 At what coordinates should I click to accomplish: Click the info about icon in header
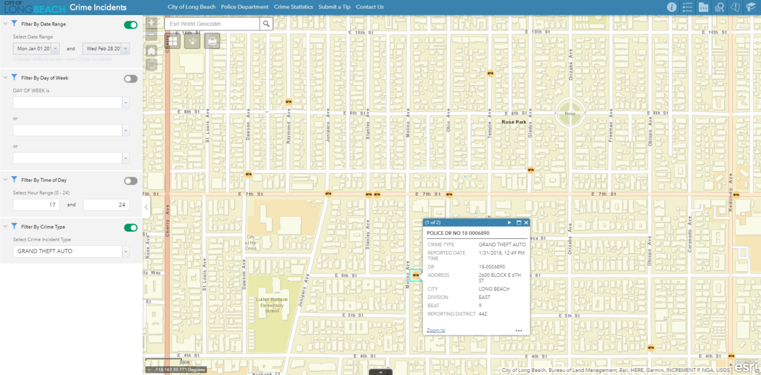click(x=672, y=7)
